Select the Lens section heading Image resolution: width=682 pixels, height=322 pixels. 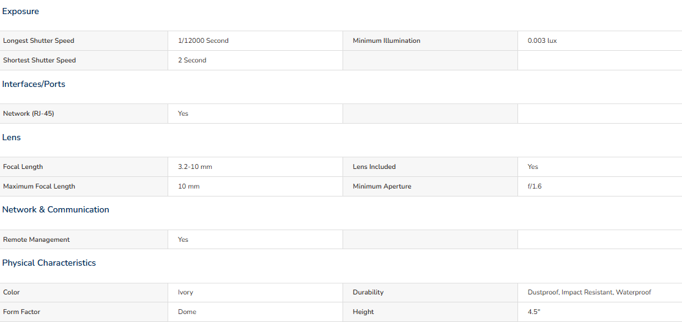pos(11,138)
